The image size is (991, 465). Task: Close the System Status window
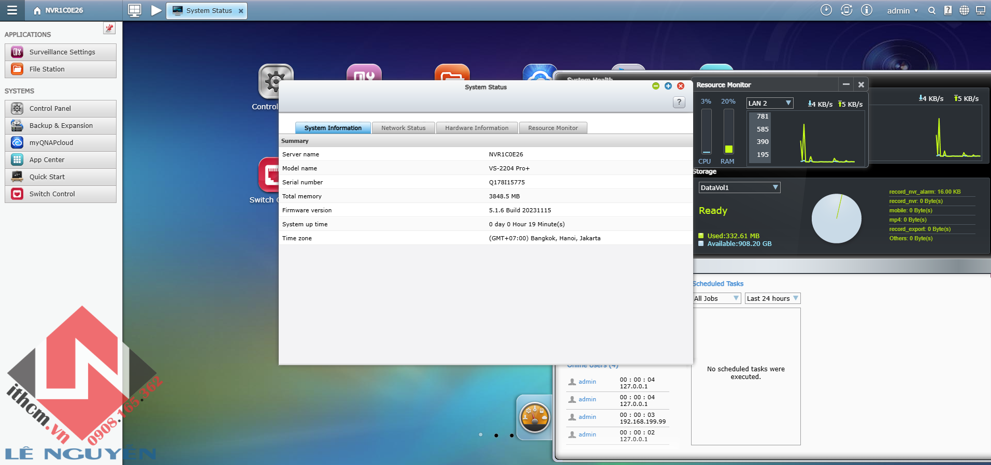[x=681, y=86]
